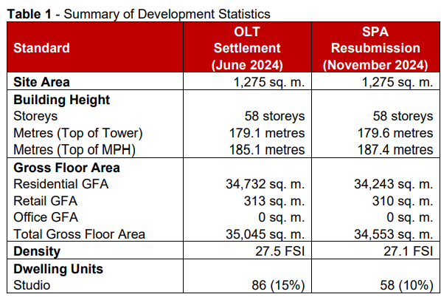
Task: Click the 35,045 sq. m. total value
Action: point(265,234)
